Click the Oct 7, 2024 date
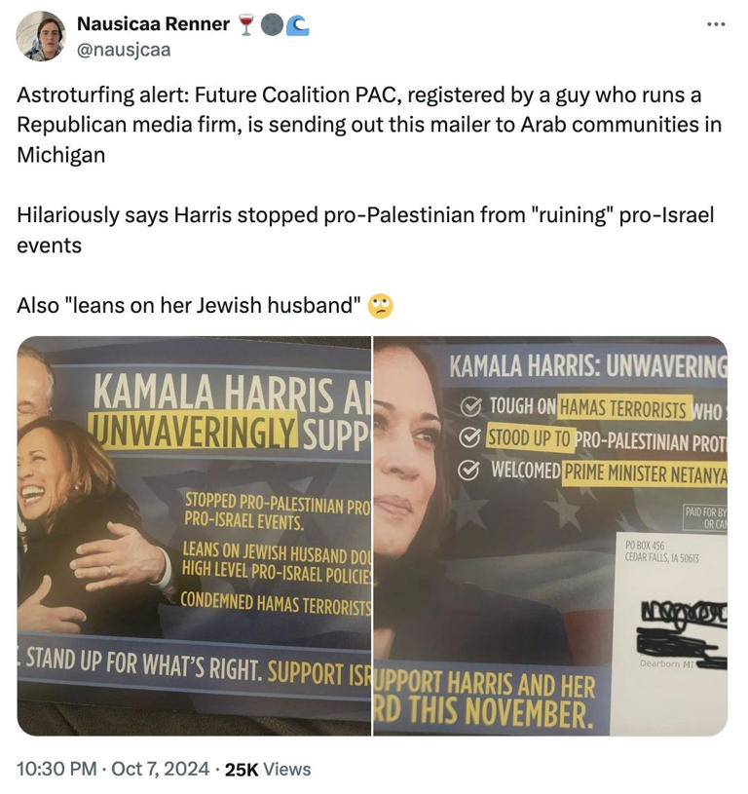 pyautogui.click(x=160, y=769)
